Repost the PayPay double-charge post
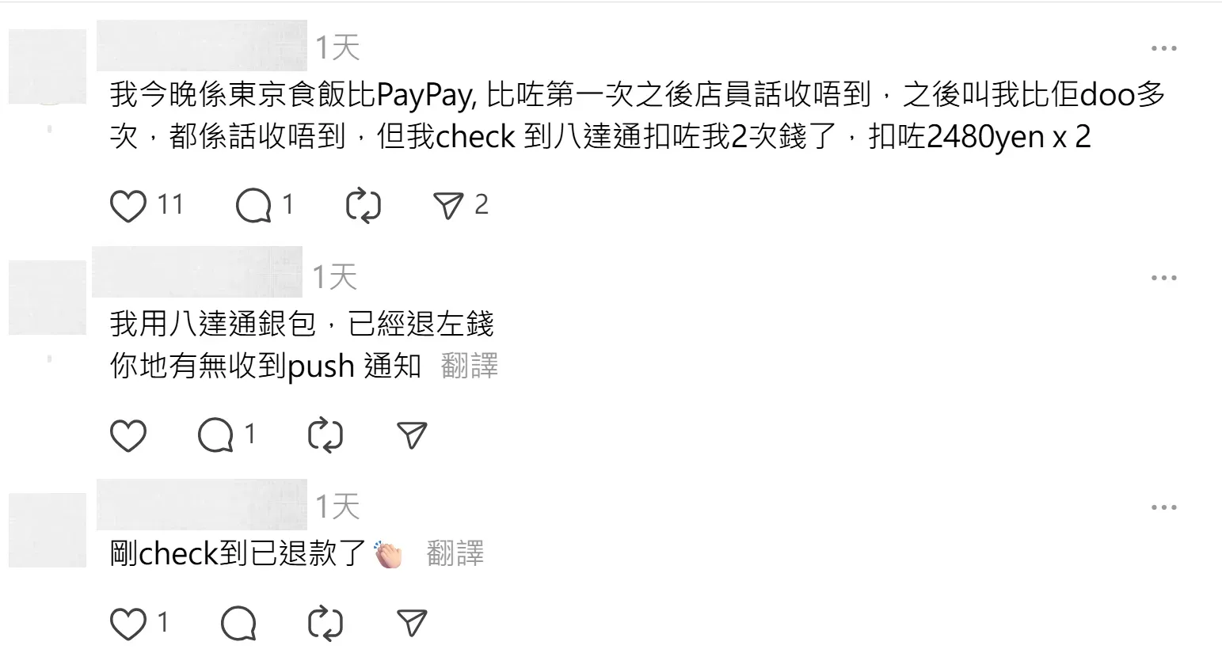Screen dimensions: 1222x653 (364, 206)
